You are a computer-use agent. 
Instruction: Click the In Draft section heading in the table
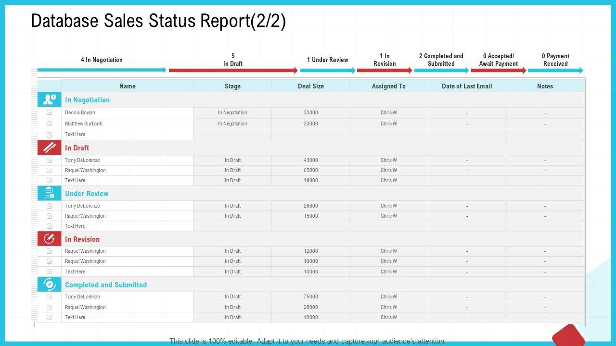tap(77, 148)
